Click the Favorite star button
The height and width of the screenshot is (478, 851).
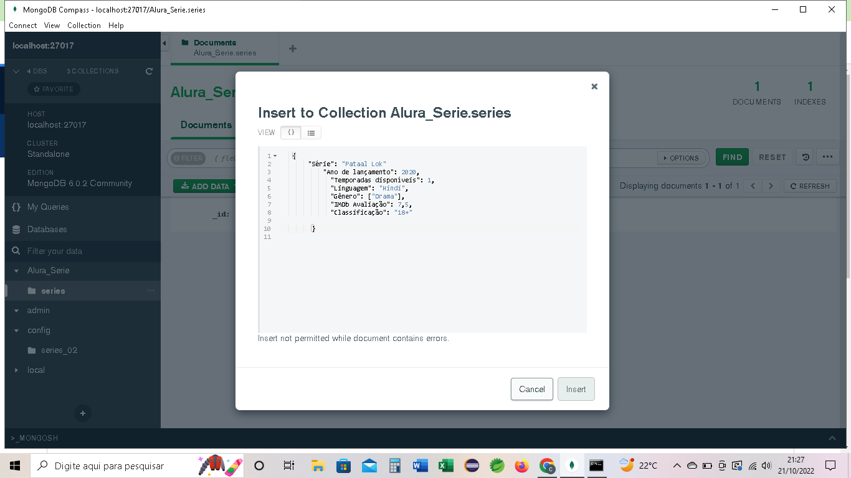(x=54, y=89)
